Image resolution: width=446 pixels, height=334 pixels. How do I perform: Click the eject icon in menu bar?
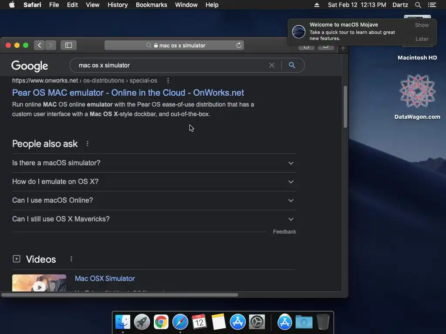click(x=317, y=5)
